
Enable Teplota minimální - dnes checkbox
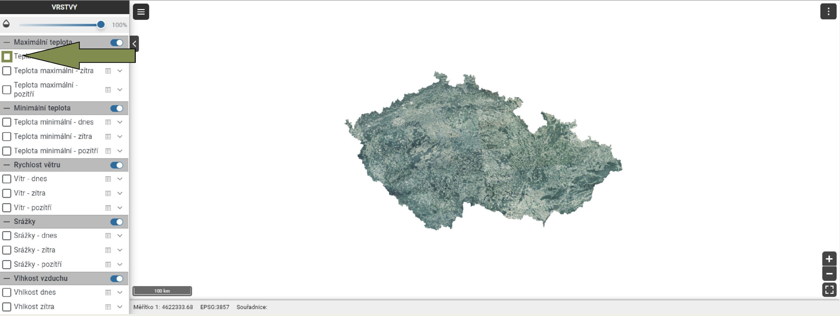(7, 122)
